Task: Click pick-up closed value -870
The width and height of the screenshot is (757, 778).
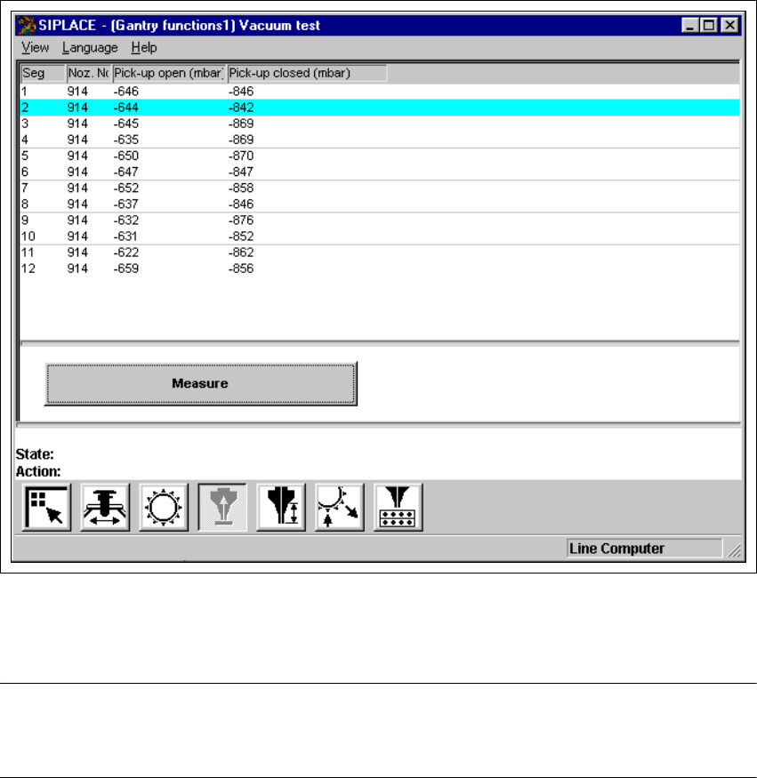Action: [241, 156]
